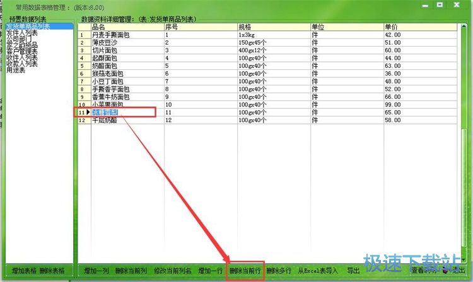Click the 规格 column header

point(274,27)
